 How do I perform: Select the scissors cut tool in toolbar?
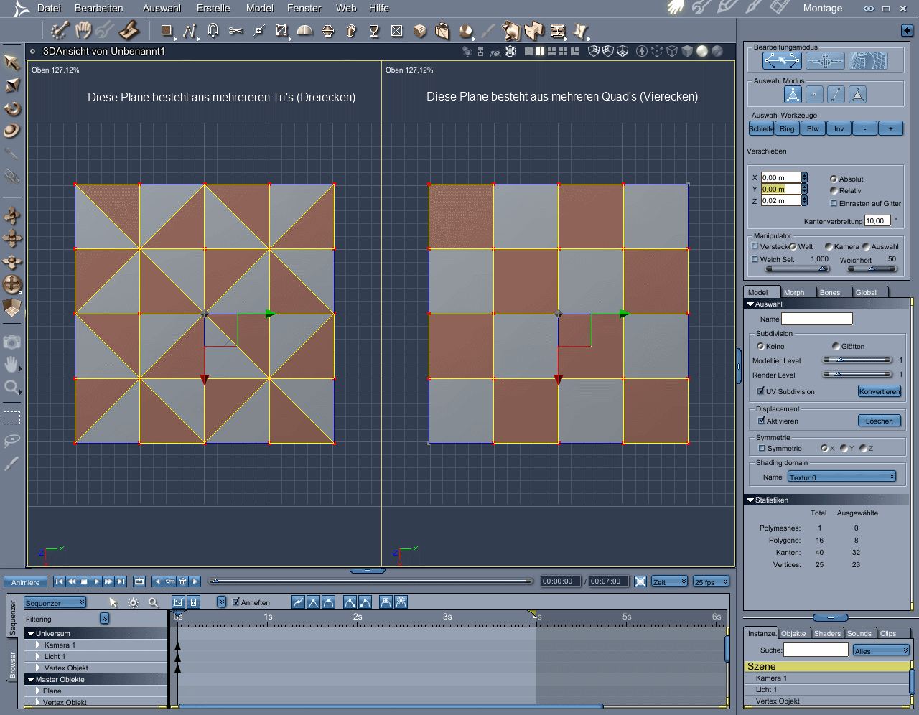pos(235,31)
